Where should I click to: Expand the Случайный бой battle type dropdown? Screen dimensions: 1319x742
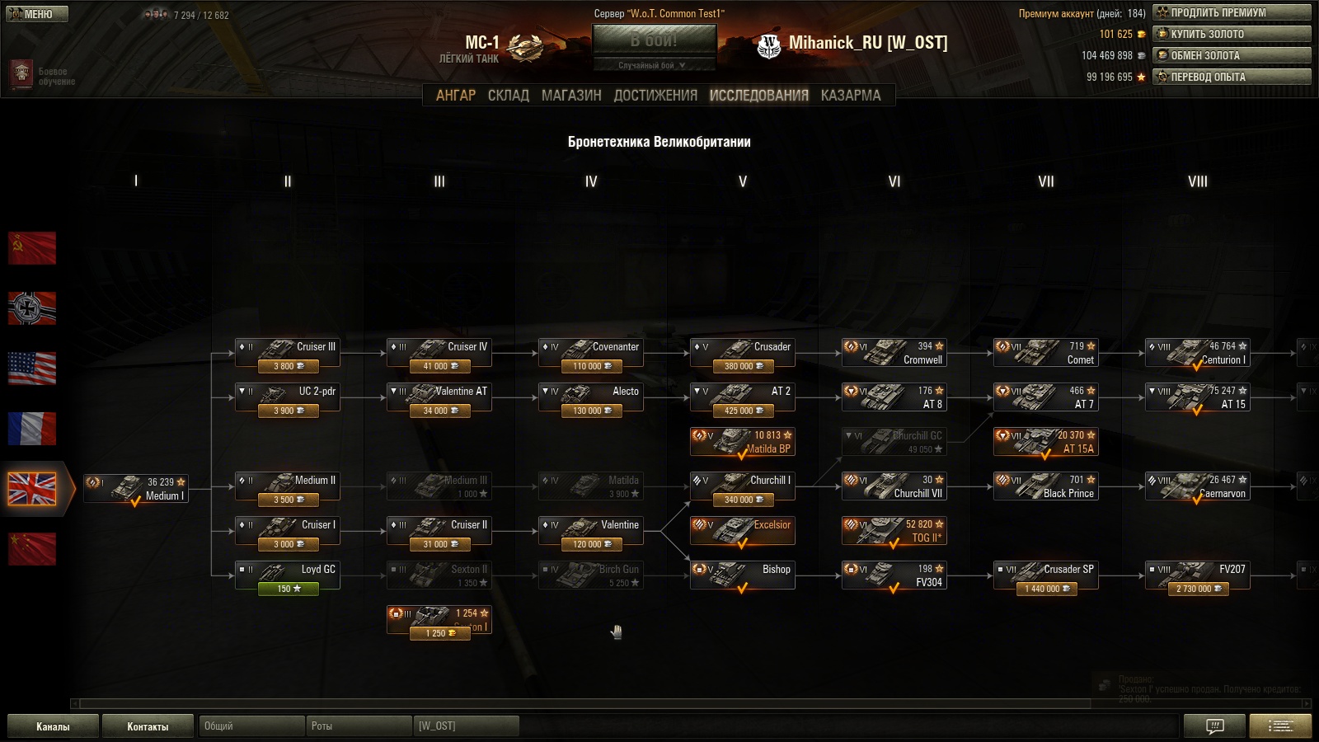655,65
